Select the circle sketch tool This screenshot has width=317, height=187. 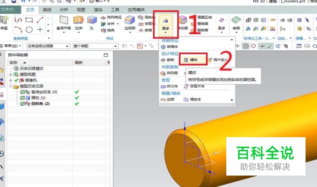coord(29,30)
